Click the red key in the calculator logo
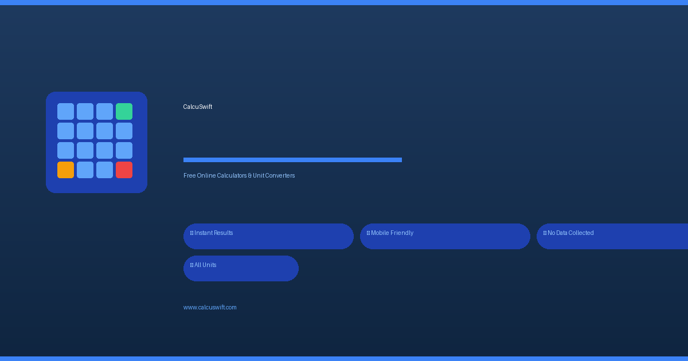The image size is (688, 361). (x=124, y=170)
